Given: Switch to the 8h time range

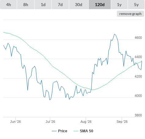Looking at the screenshot, I should coord(26,5).
